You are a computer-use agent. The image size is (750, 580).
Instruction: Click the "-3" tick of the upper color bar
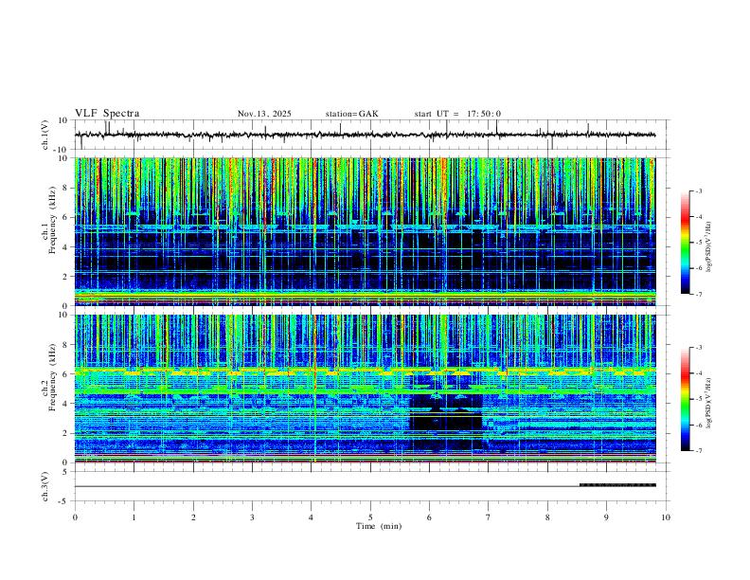699,191
